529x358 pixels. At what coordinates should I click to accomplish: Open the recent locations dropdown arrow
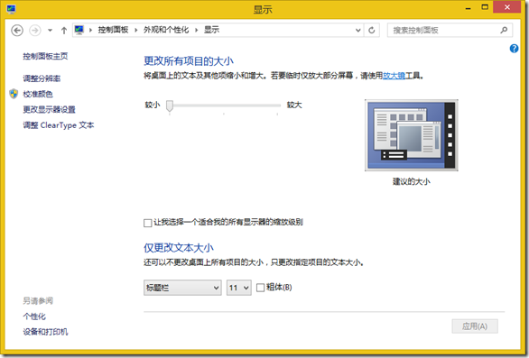(x=50, y=31)
